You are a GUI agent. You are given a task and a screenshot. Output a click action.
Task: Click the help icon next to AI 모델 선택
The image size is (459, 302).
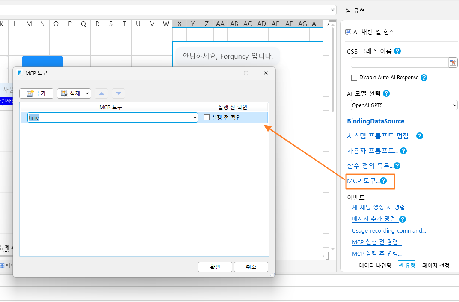click(x=386, y=93)
